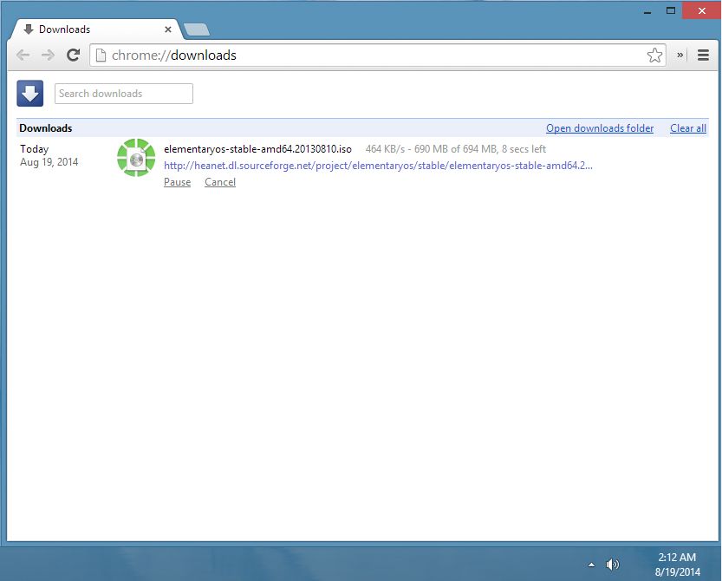This screenshot has width=722, height=581.
Task: Bookmark this page with the star icon
Action: point(654,55)
